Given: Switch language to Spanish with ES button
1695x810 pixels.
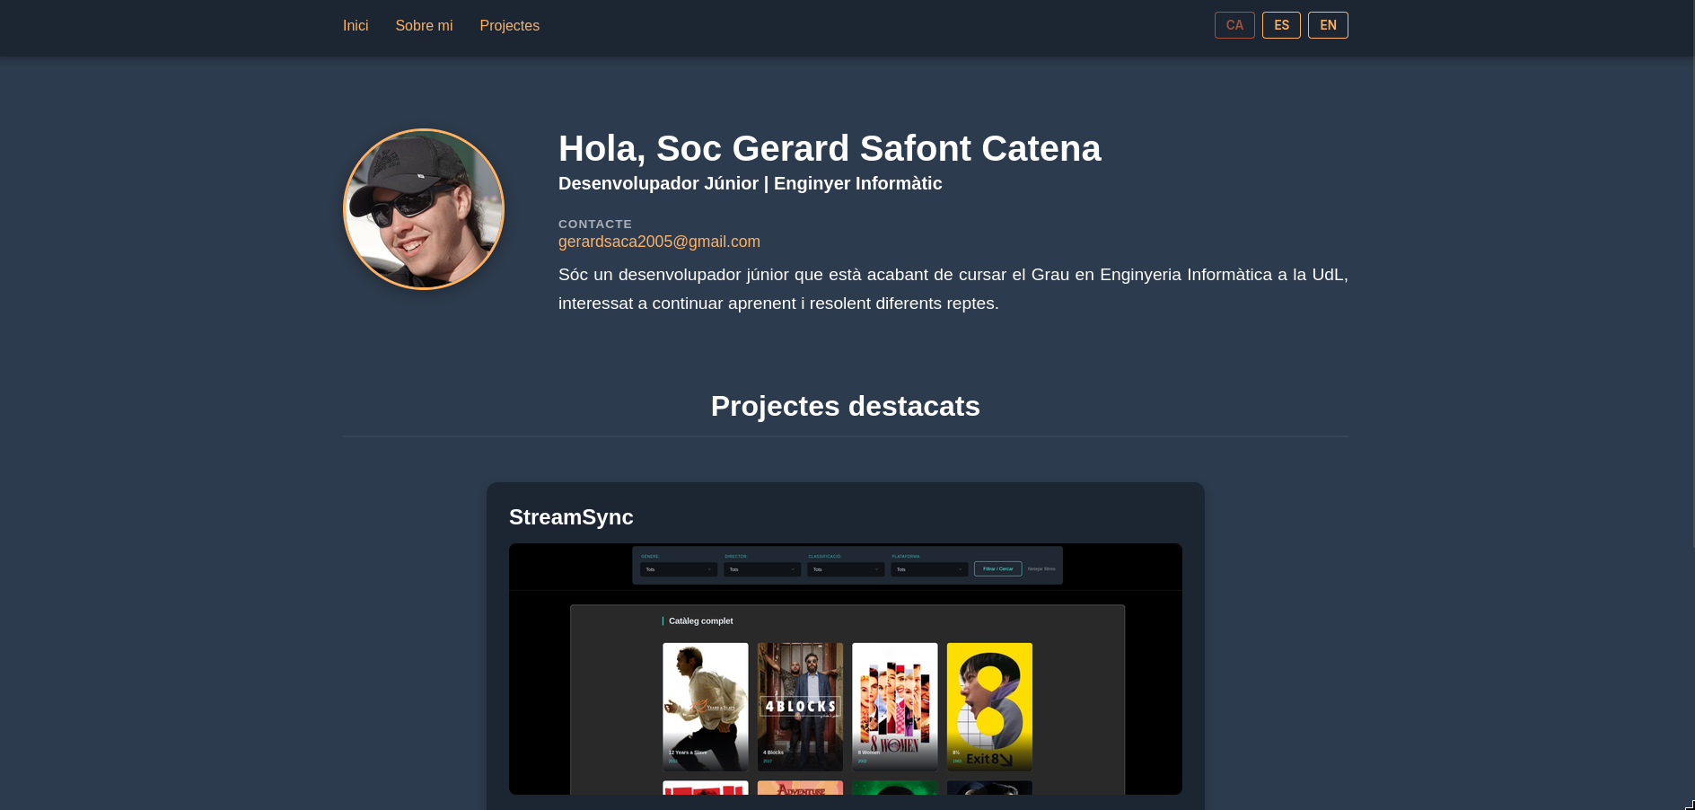Looking at the screenshot, I should (x=1281, y=25).
